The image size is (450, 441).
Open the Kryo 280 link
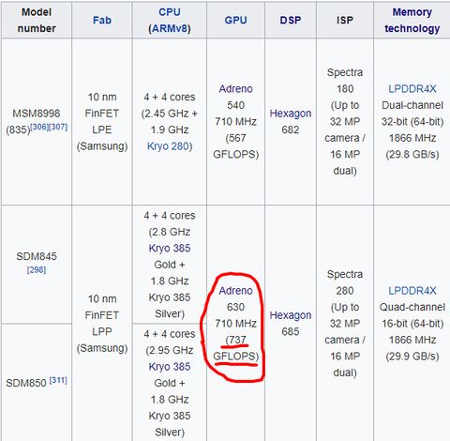pyautogui.click(x=168, y=146)
